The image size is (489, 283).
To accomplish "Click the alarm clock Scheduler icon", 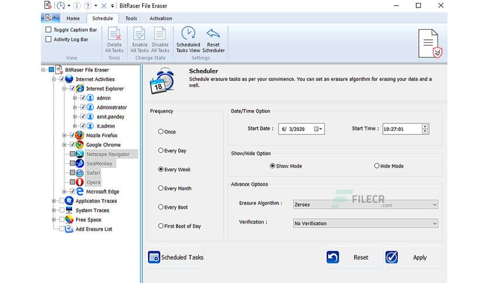I will tap(162, 81).
